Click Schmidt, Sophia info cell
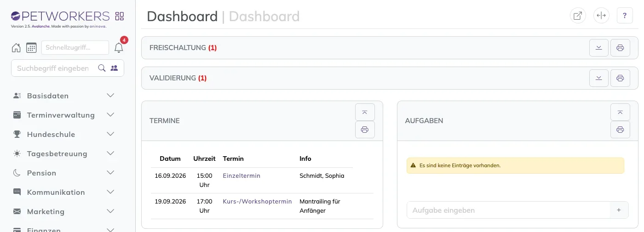 point(322,175)
